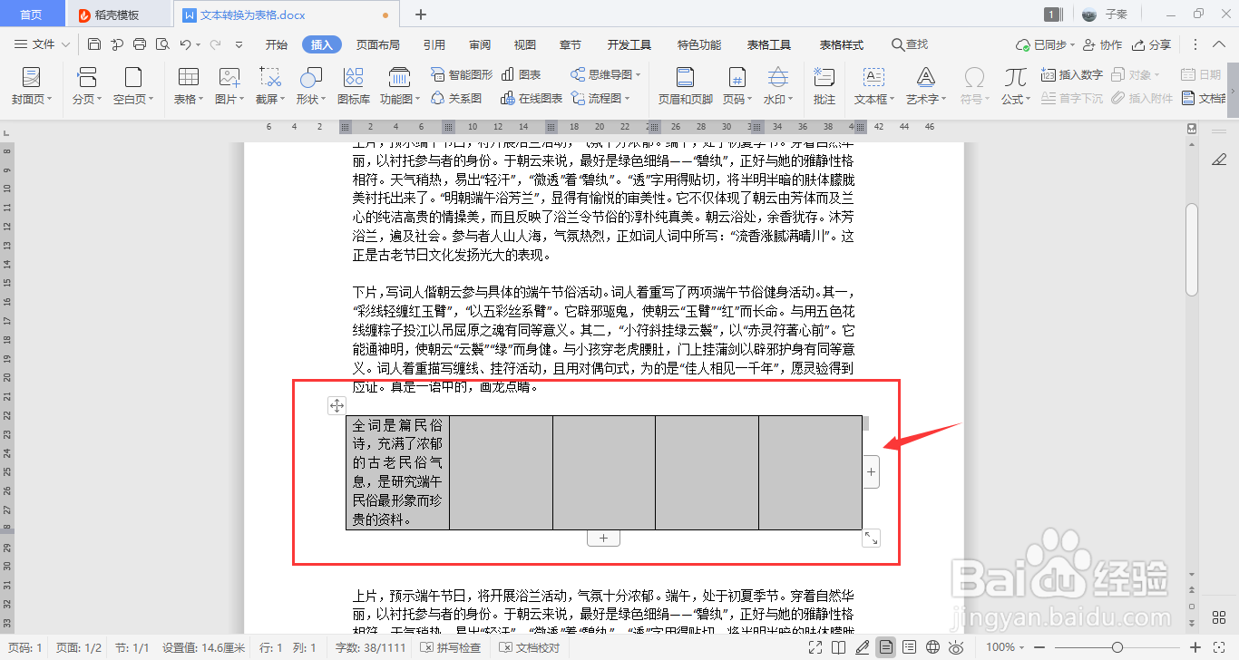This screenshot has width=1239, height=660.
Task: Toggle 拼写检查 spell check in status bar
Action: pyautogui.click(x=451, y=647)
